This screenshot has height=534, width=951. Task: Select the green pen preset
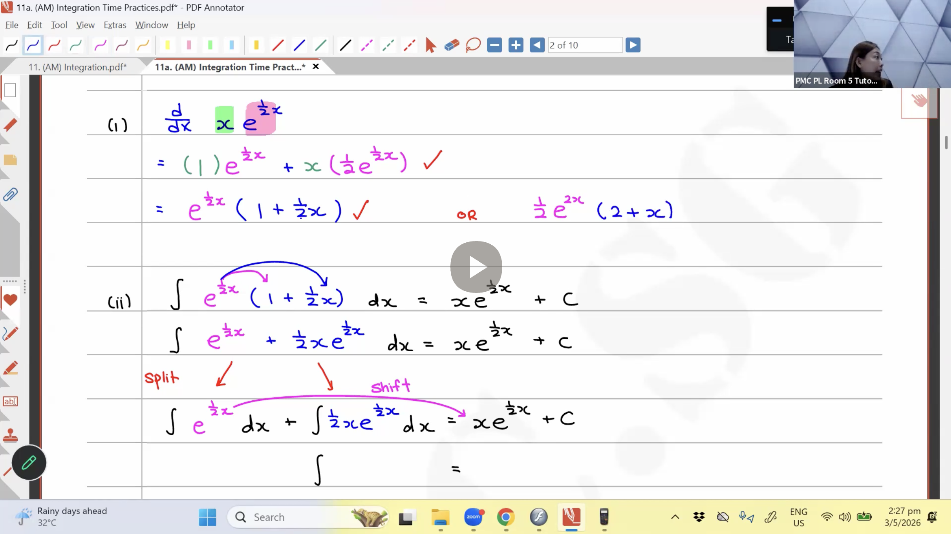point(76,45)
